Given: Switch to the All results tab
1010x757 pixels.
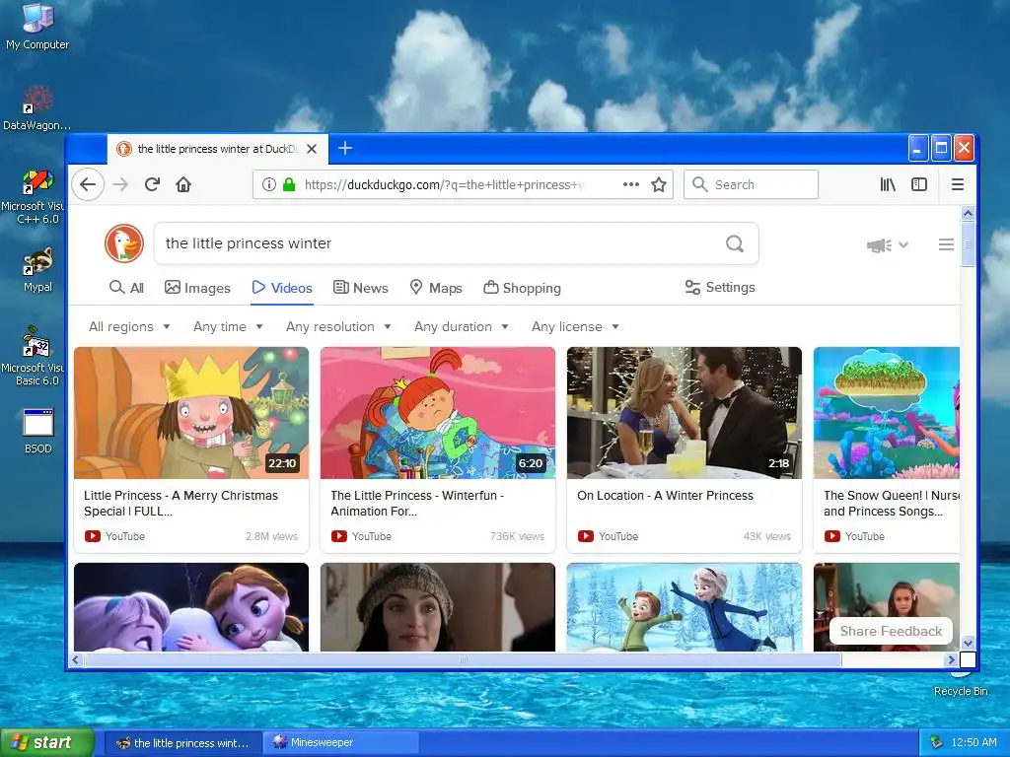Looking at the screenshot, I should pyautogui.click(x=127, y=288).
